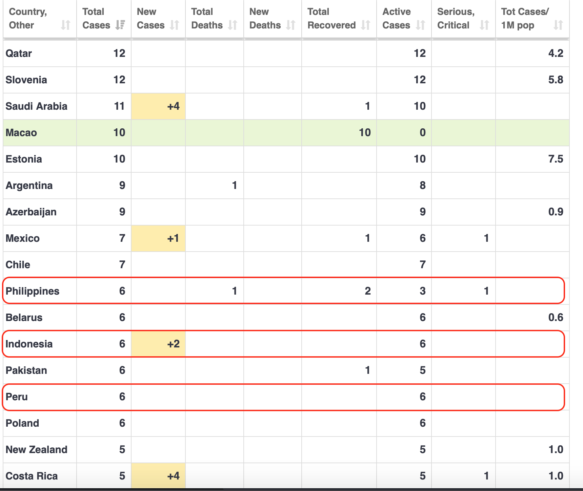
Task: Select the New Zealand country name
Action: pyautogui.click(x=36, y=449)
